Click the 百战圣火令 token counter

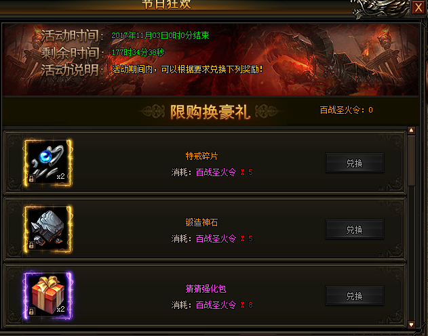click(x=346, y=110)
